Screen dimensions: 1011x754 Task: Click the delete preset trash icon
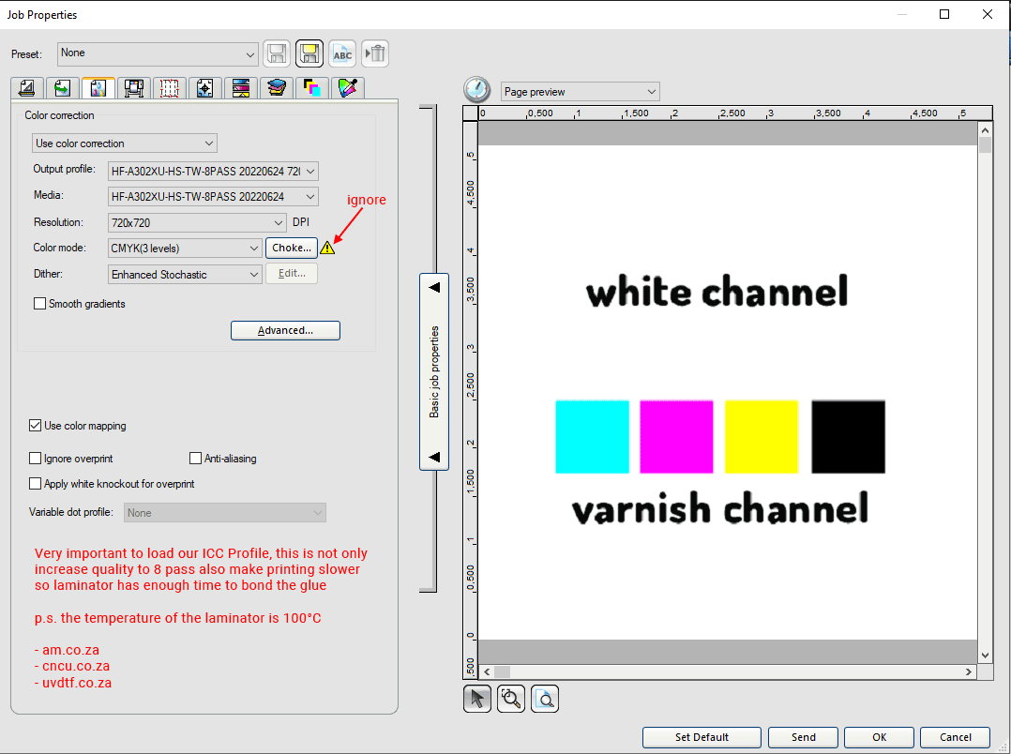click(x=375, y=53)
